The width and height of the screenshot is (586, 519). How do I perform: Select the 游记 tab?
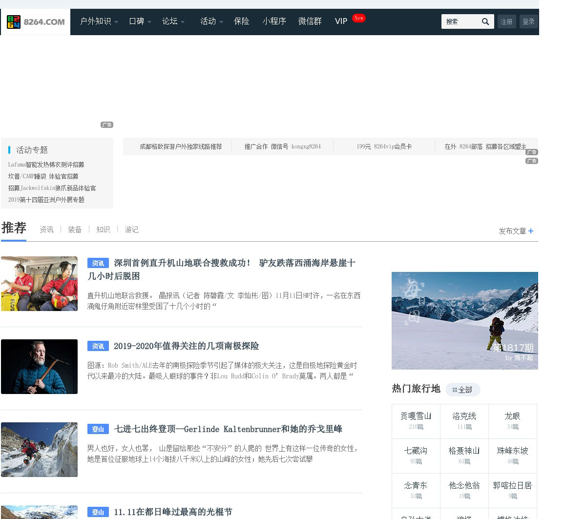131,229
